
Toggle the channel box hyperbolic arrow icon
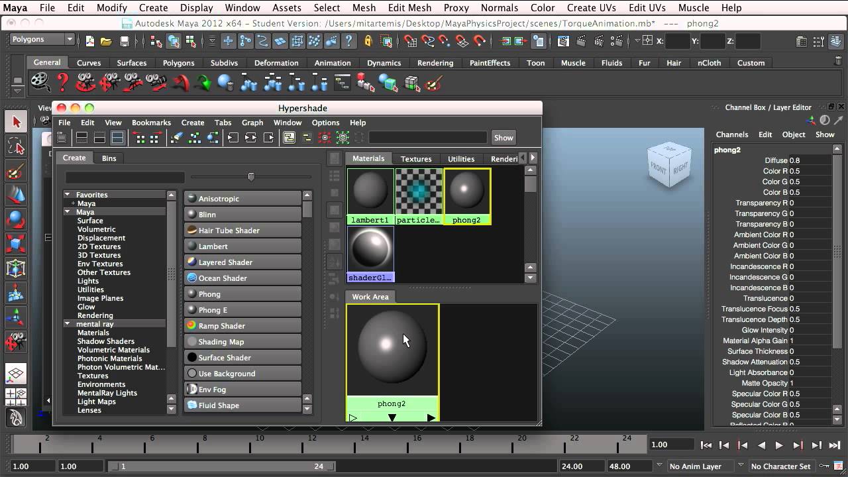[x=838, y=120]
